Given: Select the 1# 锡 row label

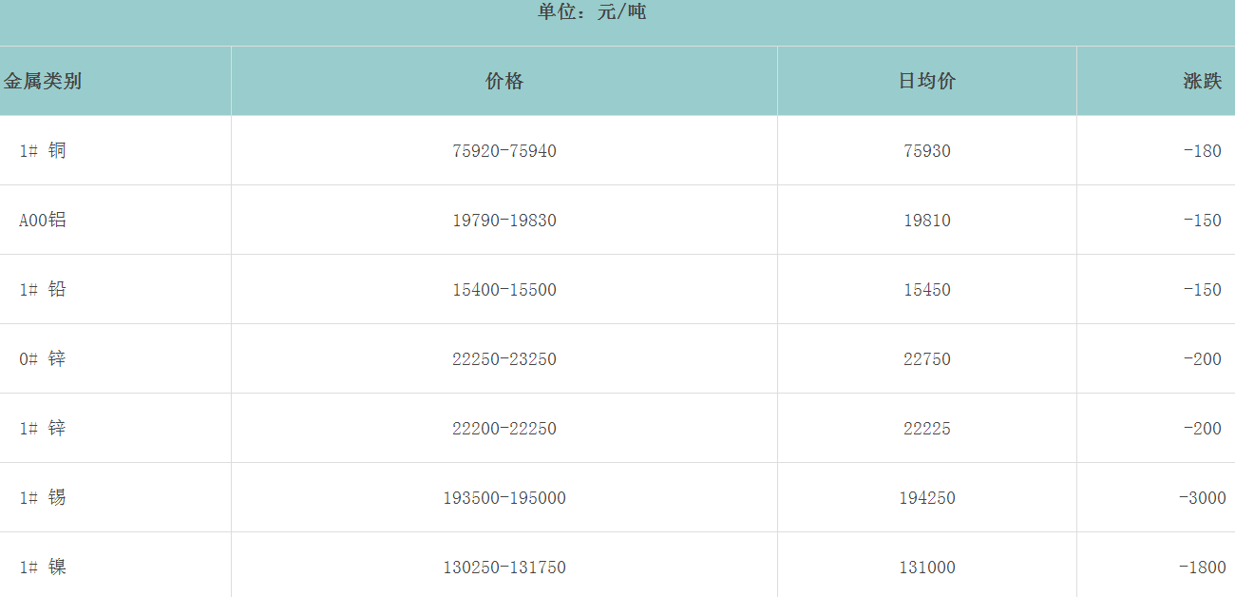Looking at the screenshot, I should [x=43, y=497].
